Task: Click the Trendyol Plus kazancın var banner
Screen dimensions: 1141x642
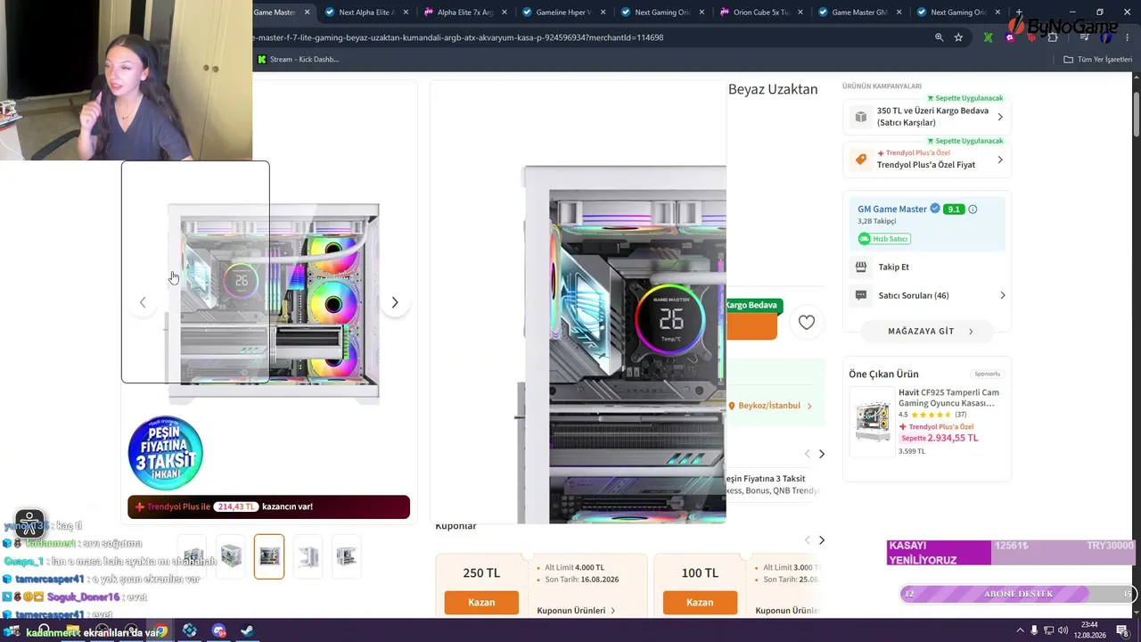Action: click(x=268, y=507)
